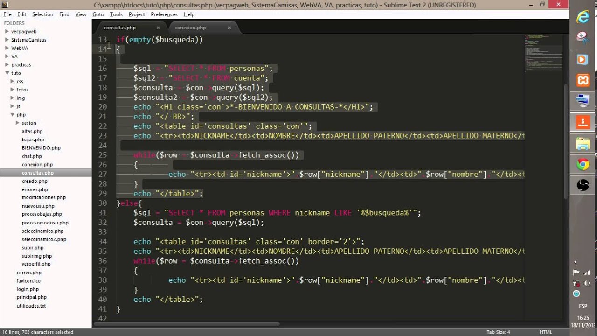Image resolution: width=597 pixels, height=336 pixels.
Task: Open the Project menu
Action: 137,14
